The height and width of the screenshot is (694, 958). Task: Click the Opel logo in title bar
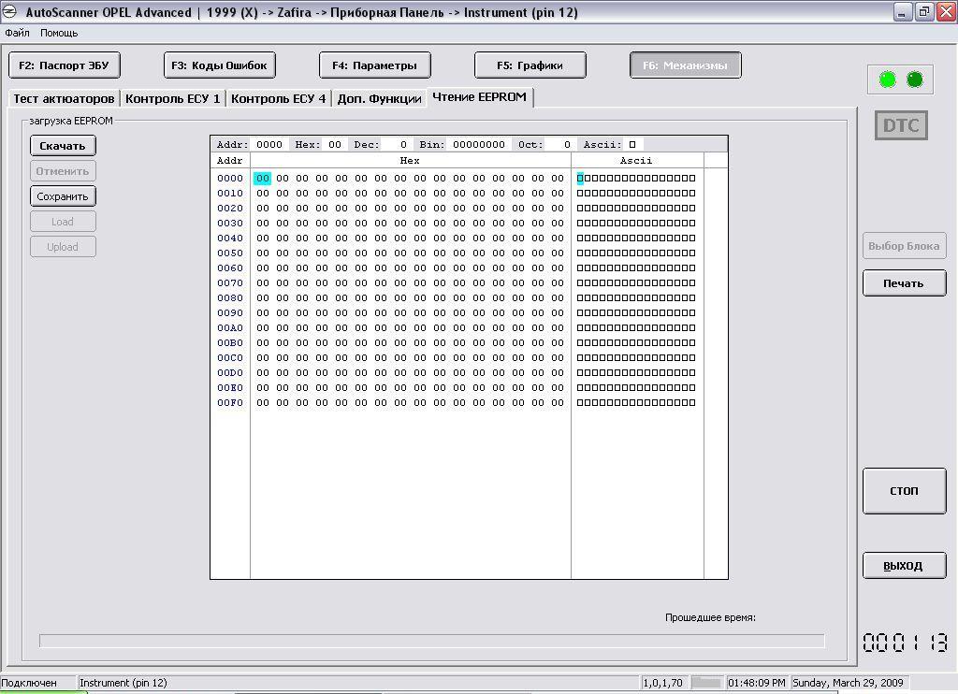click(10, 12)
